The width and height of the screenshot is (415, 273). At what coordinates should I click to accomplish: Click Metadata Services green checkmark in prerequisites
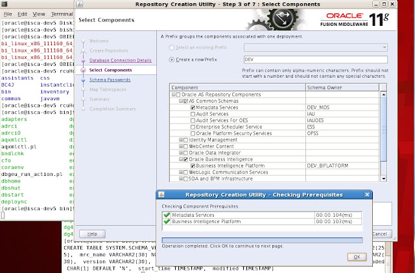pyautogui.click(x=167, y=215)
